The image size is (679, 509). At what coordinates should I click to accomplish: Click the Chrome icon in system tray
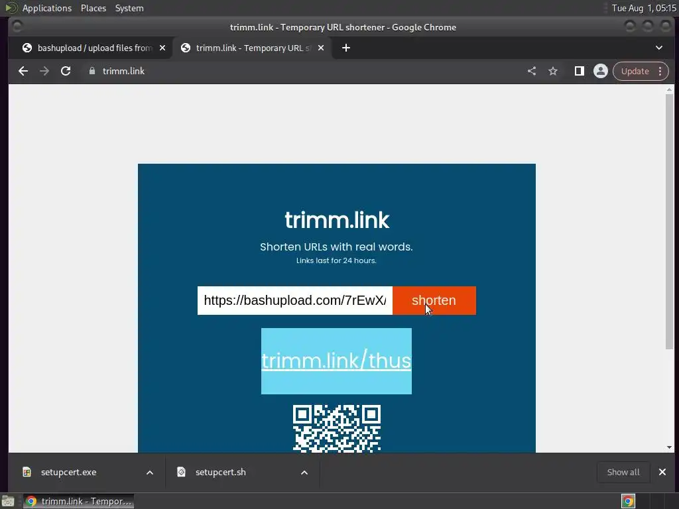tap(628, 501)
